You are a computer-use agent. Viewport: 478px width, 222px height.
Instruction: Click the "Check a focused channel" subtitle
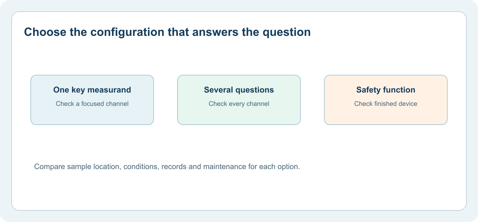tap(92, 104)
